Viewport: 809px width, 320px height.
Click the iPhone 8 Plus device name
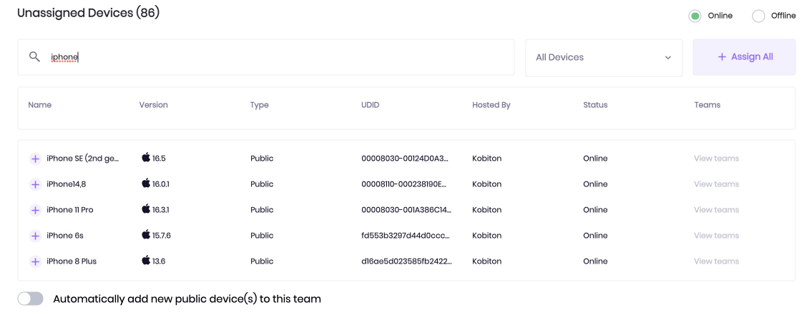[x=72, y=261]
